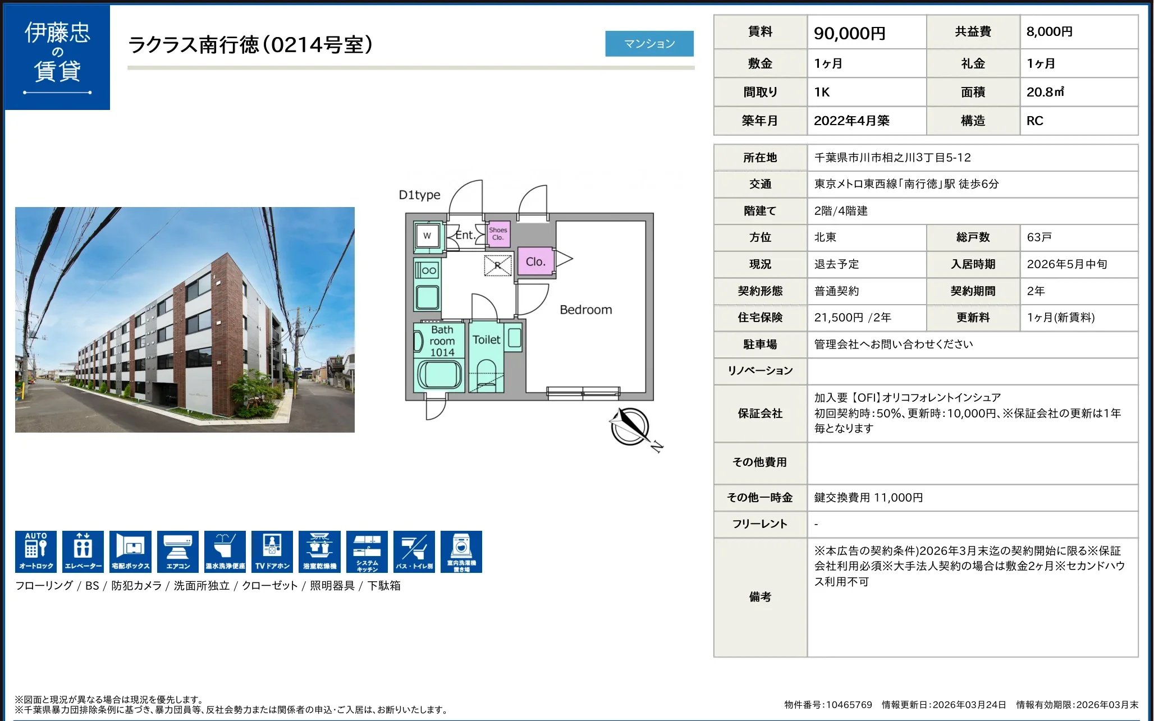Click the オートロック auto-lock amenity icon
Image resolution: width=1154 pixels, height=721 pixels.
[36, 551]
